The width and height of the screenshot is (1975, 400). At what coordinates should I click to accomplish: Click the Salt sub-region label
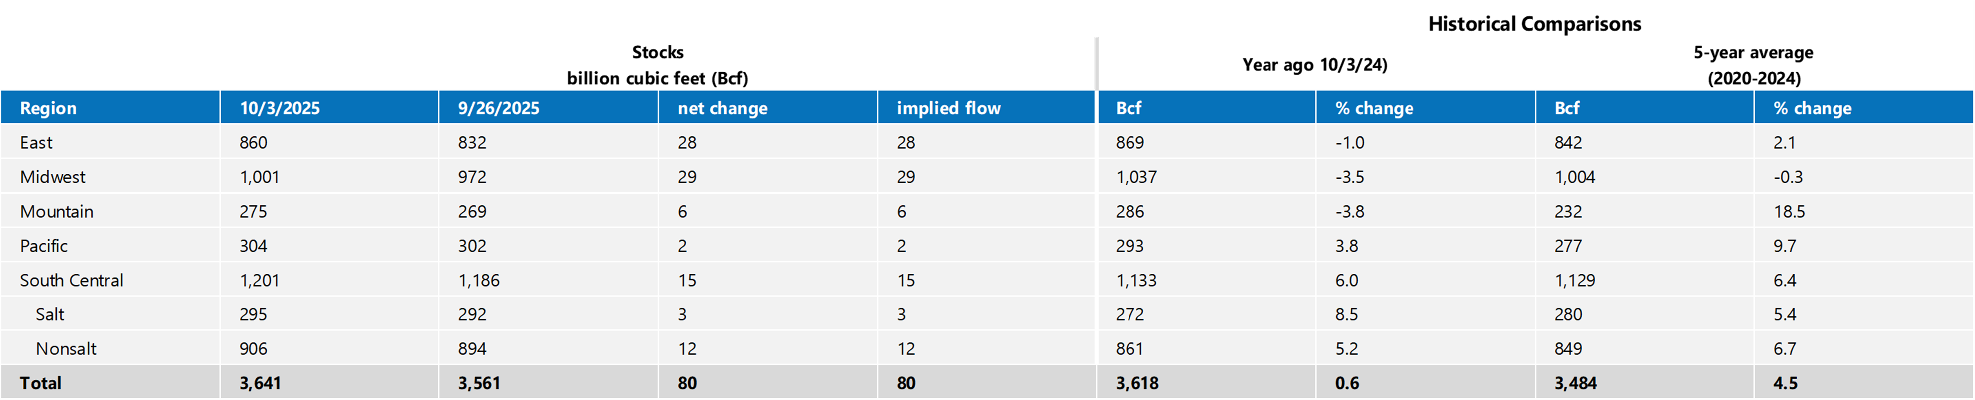pyautogui.click(x=50, y=314)
